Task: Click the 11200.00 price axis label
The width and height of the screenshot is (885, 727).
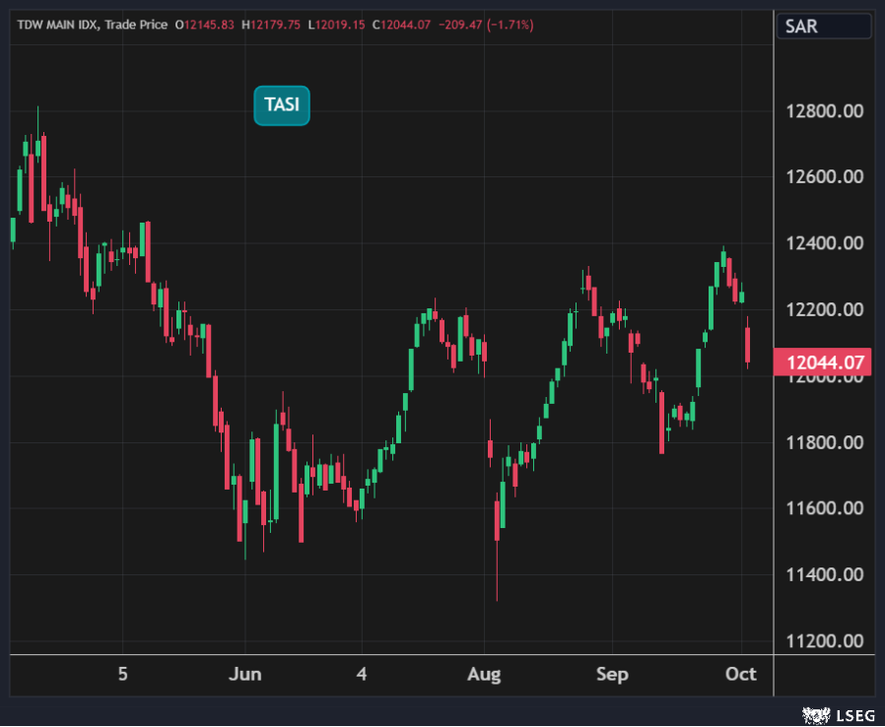Action: [x=824, y=641]
